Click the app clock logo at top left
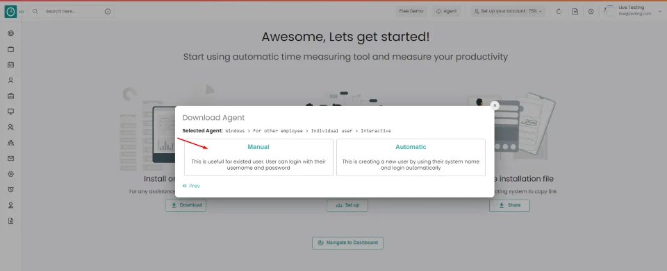Image resolution: width=667 pixels, height=271 pixels. tap(10, 12)
